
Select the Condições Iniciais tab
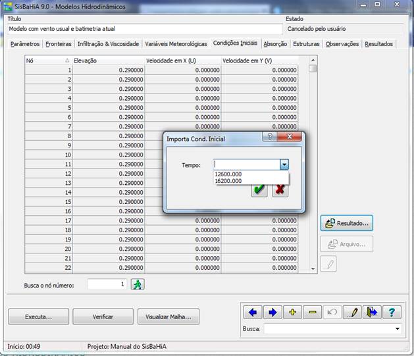235,43
